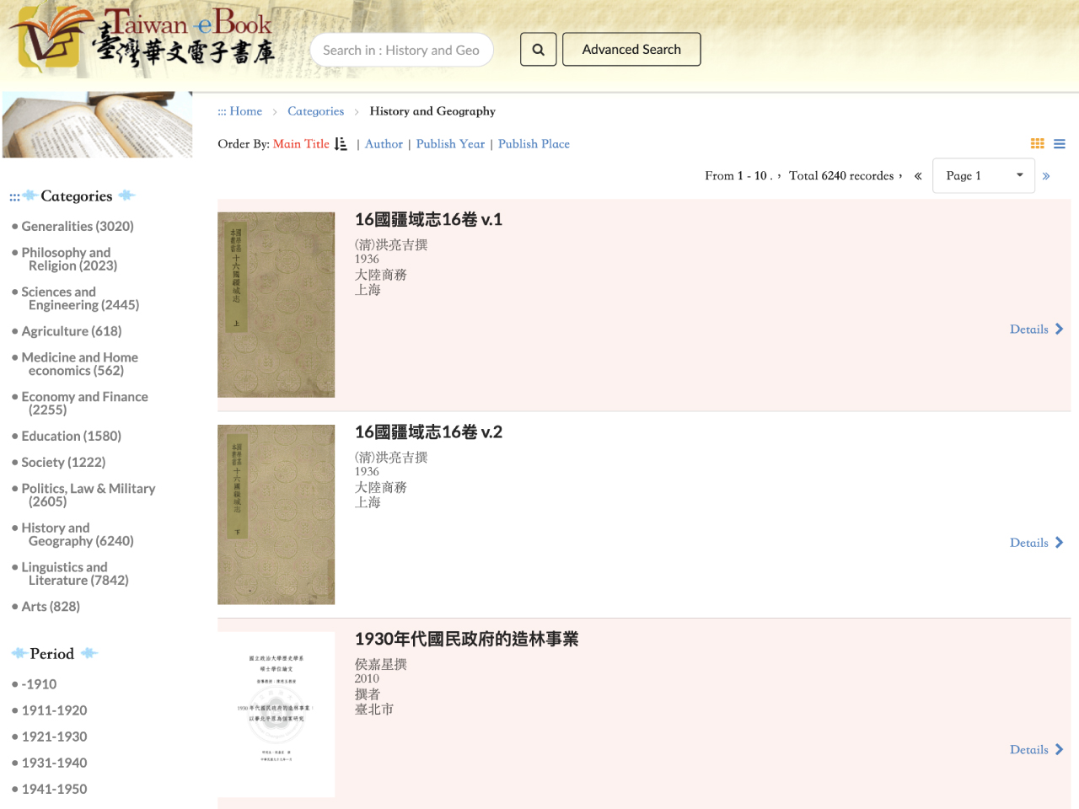
Task: Open Economy and Finance category
Action: point(84,403)
